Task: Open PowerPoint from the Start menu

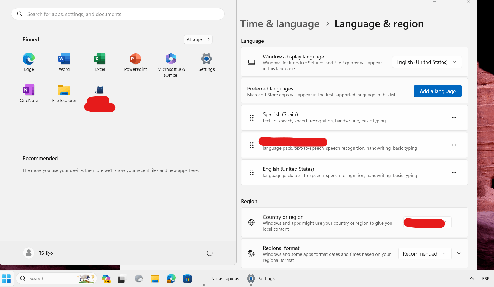Action: pos(135,62)
